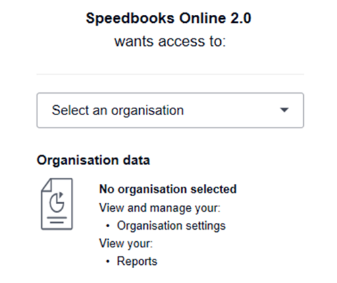Select the Reports list item
This screenshot has width=337, height=283.
[x=137, y=261]
